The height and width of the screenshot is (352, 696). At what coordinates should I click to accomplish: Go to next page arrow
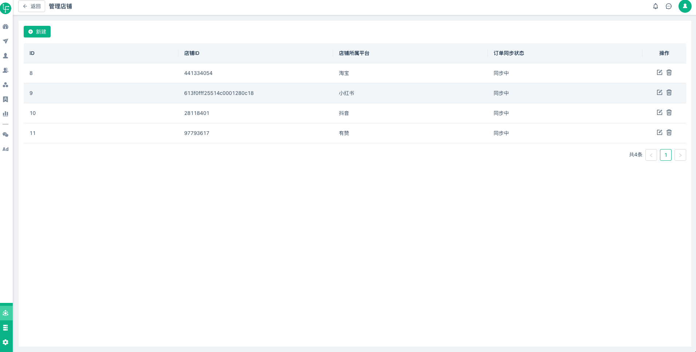[x=680, y=155]
